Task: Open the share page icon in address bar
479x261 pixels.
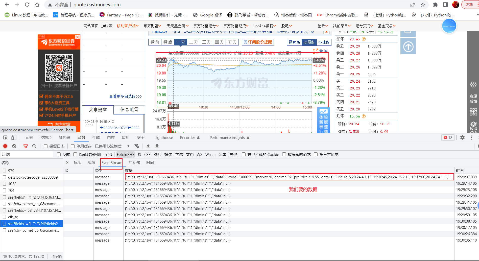Action: coord(413,5)
